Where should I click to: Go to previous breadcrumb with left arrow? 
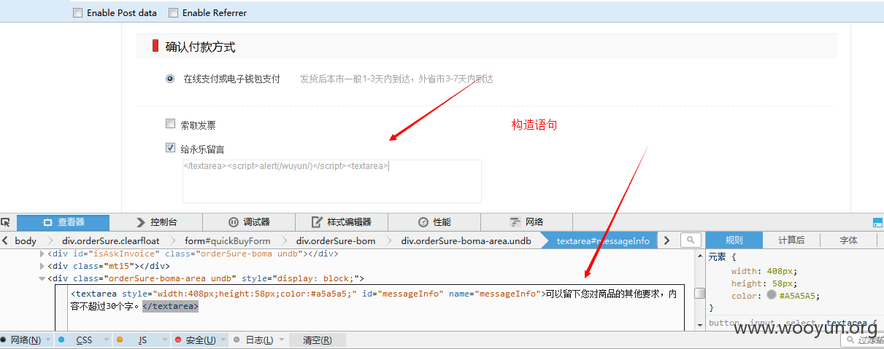[x=5, y=240]
